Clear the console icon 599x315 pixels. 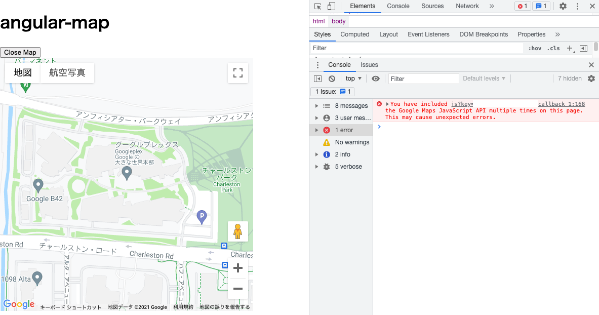point(332,78)
